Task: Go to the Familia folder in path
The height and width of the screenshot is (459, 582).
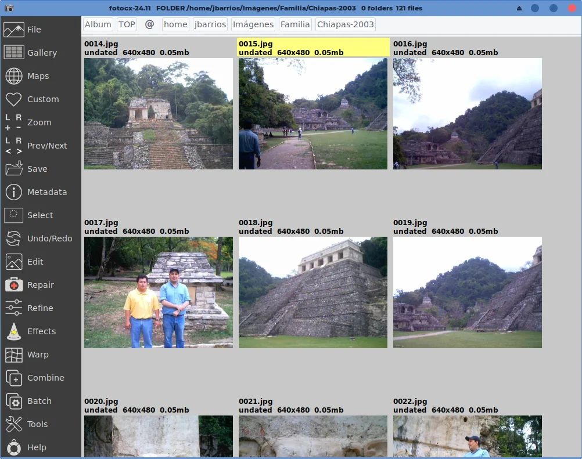Action: (295, 24)
